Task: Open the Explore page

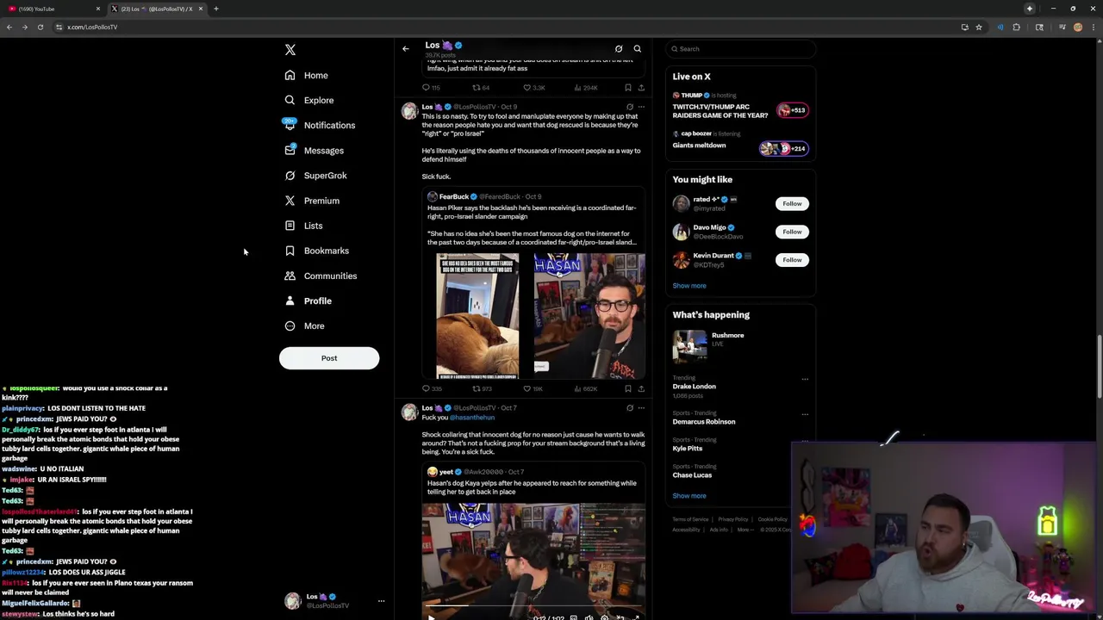Action: [x=309, y=100]
